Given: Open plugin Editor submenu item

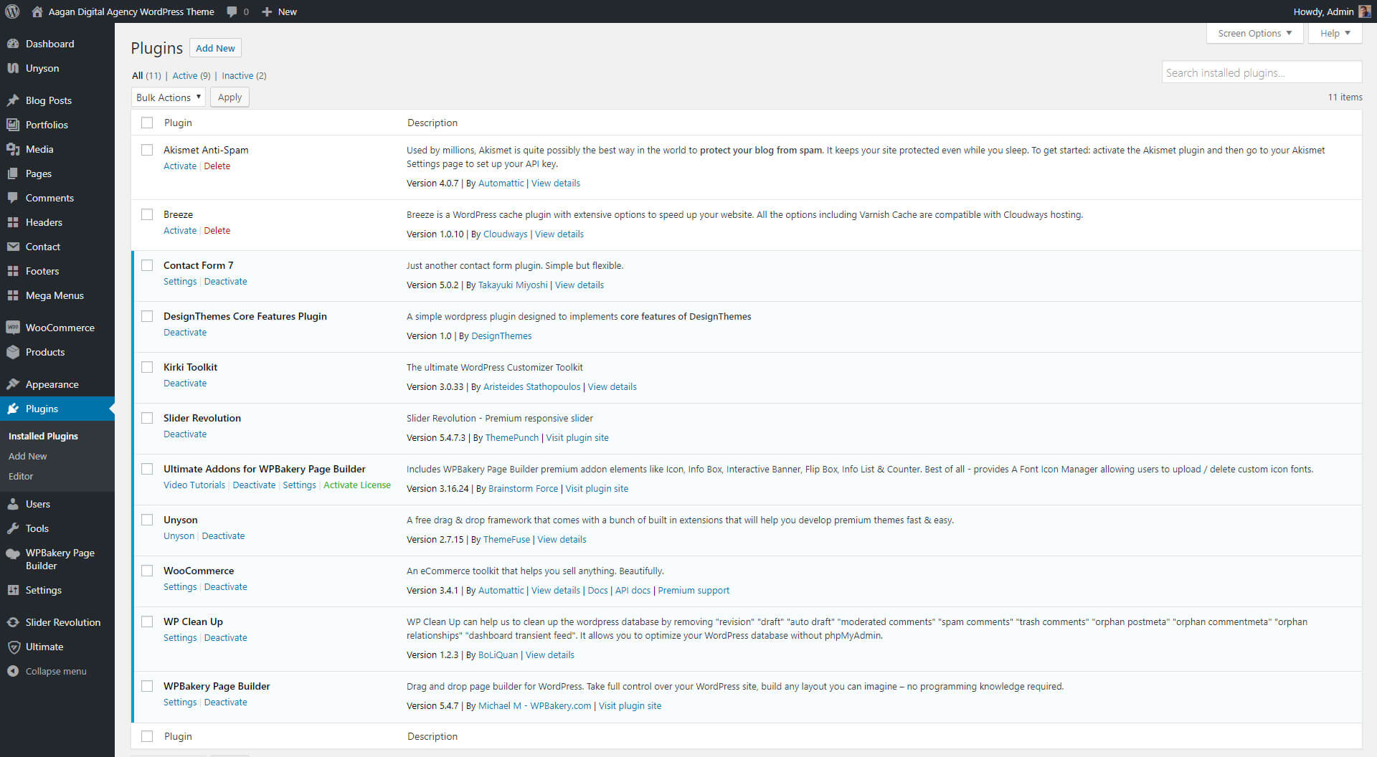Looking at the screenshot, I should pos(21,476).
